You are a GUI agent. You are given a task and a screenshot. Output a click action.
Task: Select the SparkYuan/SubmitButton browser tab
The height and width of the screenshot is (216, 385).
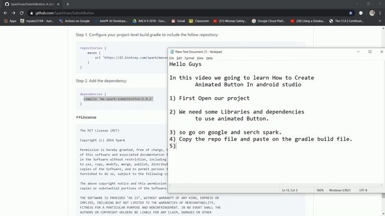[32, 4]
